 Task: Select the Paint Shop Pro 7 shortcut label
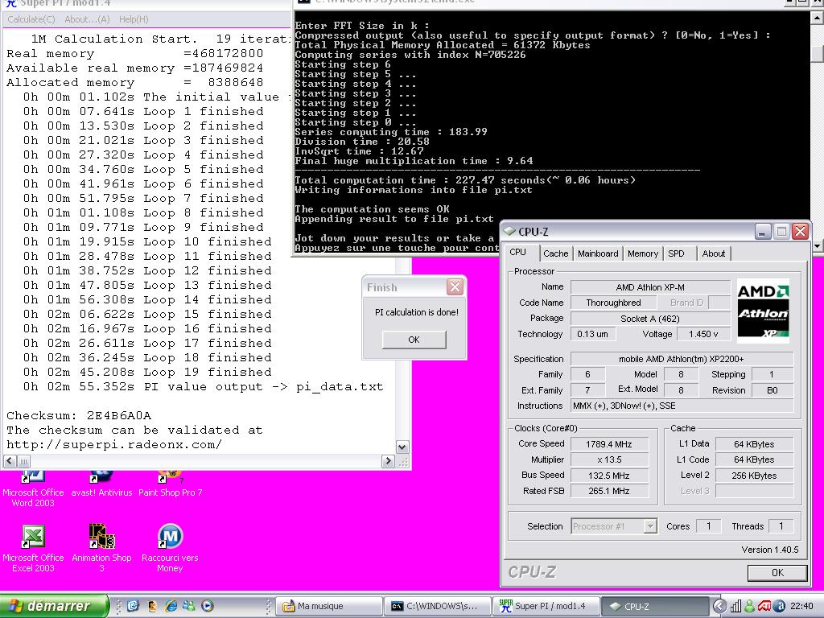click(170, 492)
